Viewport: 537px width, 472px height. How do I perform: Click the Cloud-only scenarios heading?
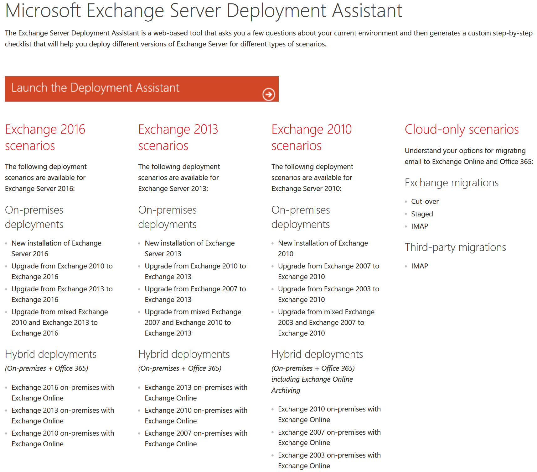(462, 130)
